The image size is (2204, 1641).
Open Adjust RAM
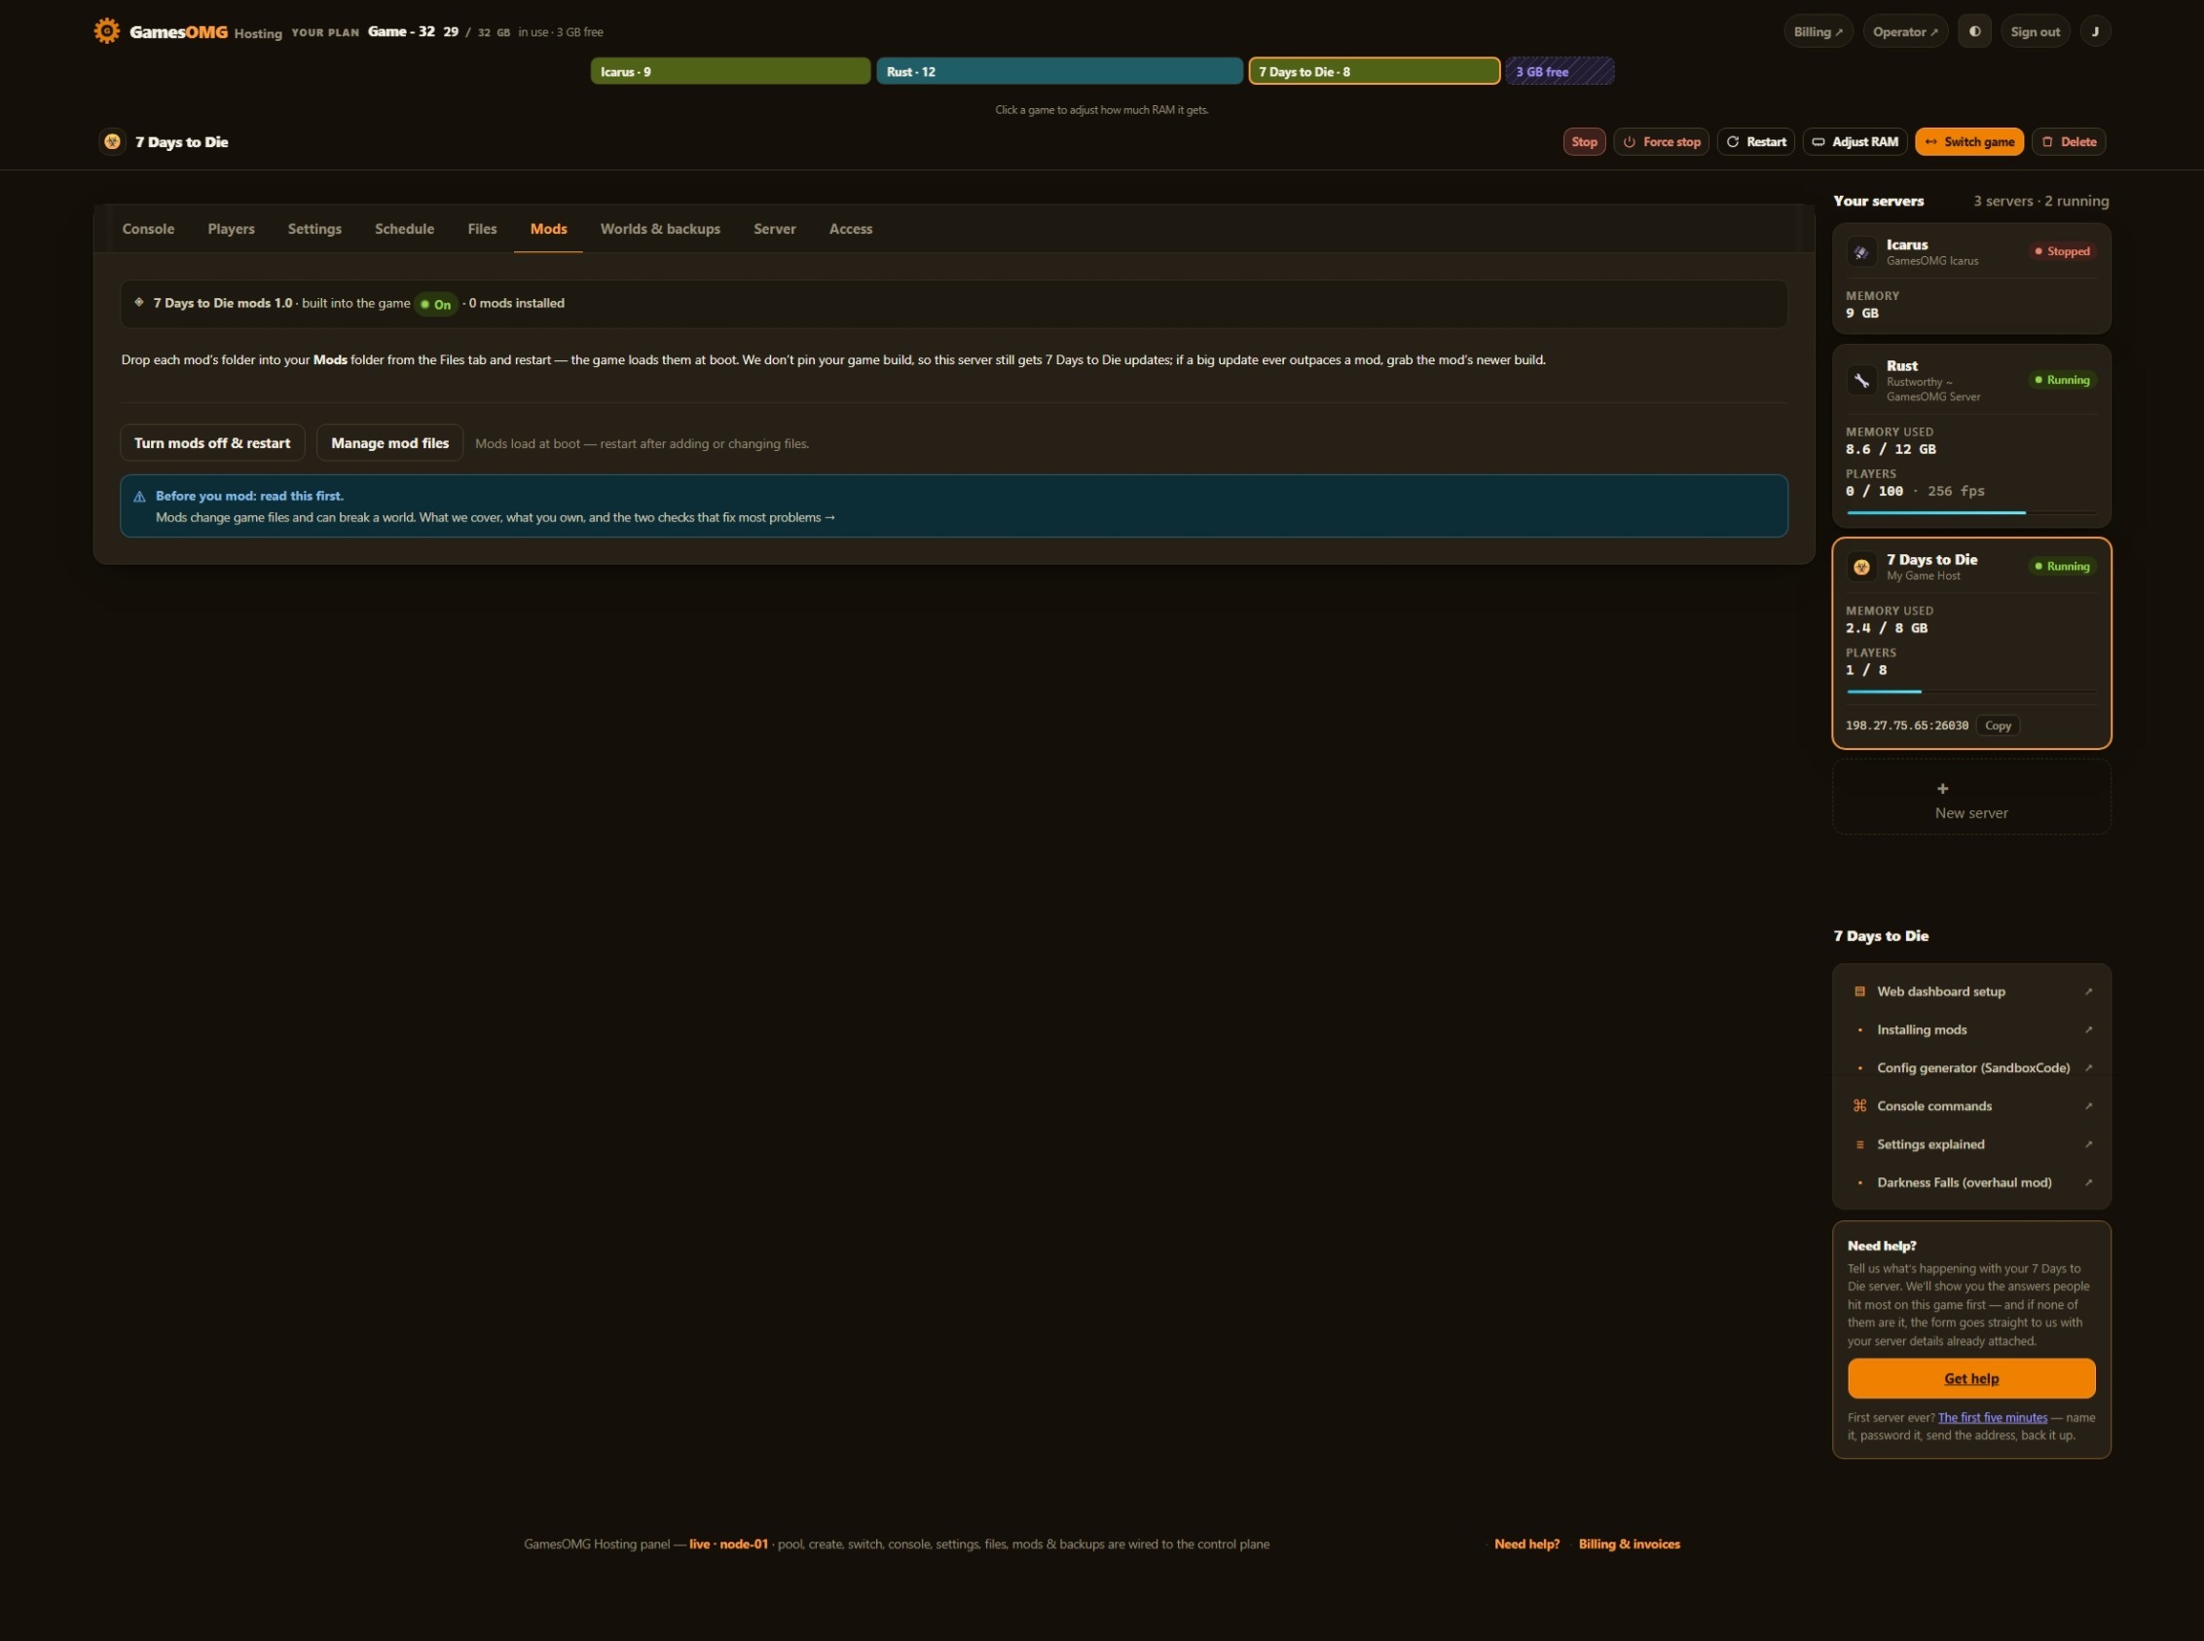tap(1855, 142)
